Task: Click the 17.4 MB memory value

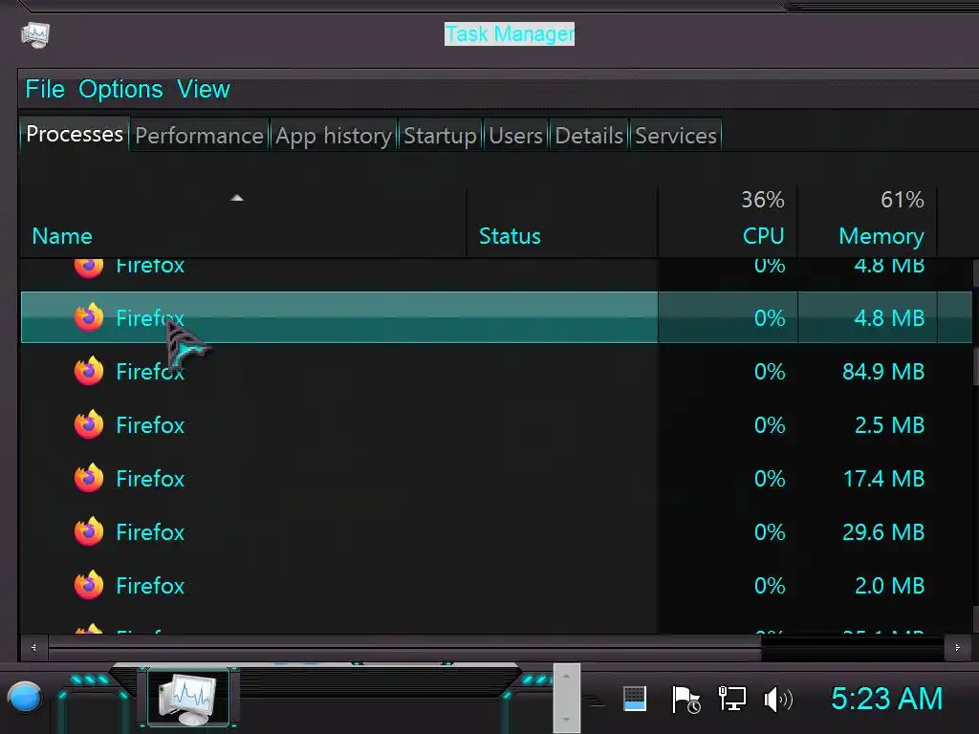Action: pyautogui.click(x=882, y=479)
